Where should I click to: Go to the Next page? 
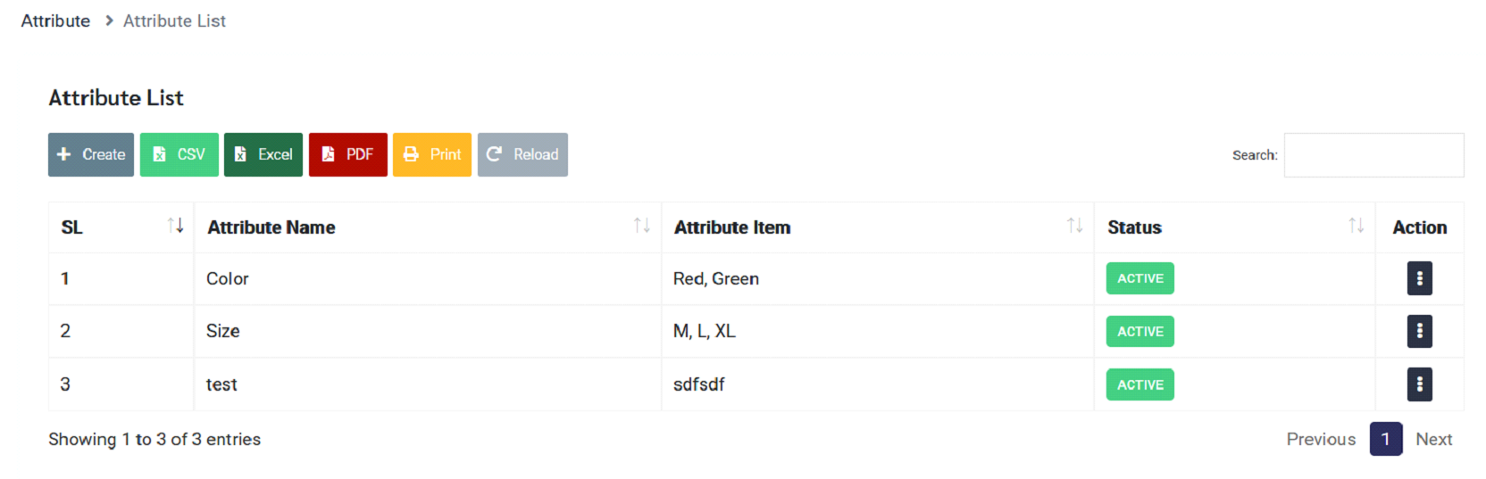[1433, 439]
